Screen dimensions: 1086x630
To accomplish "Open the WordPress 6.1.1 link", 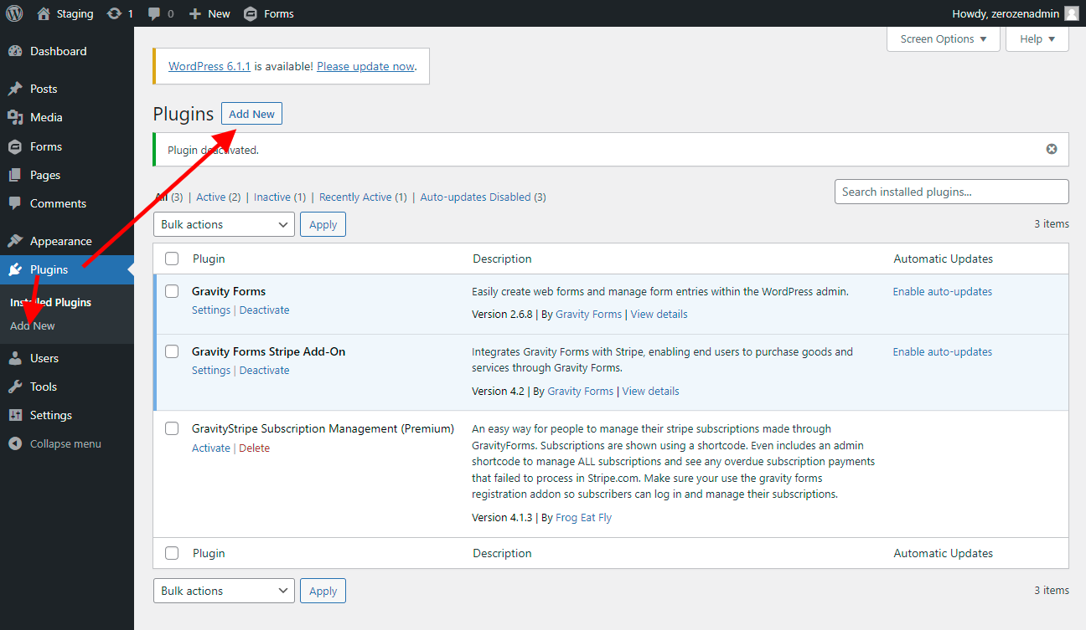I will [209, 66].
